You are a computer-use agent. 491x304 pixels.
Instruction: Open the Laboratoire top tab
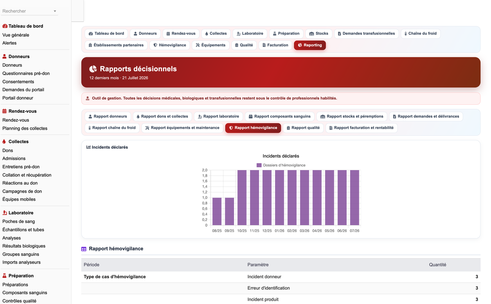tap(250, 34)
